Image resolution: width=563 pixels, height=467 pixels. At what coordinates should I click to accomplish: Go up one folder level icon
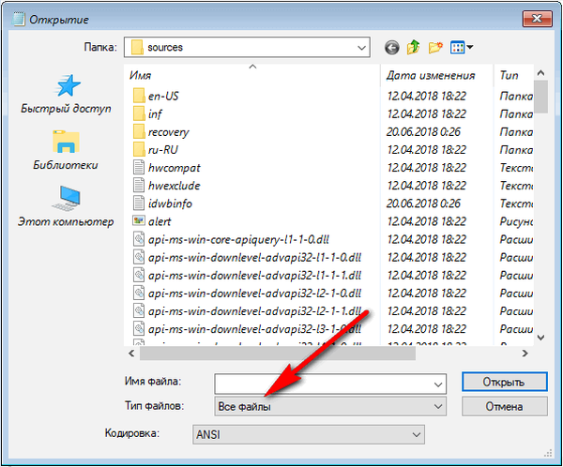coord(413,47)
